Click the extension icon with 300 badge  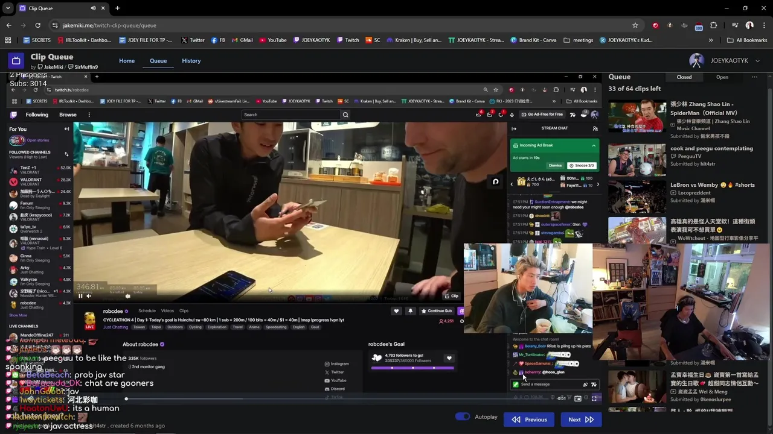699,26
